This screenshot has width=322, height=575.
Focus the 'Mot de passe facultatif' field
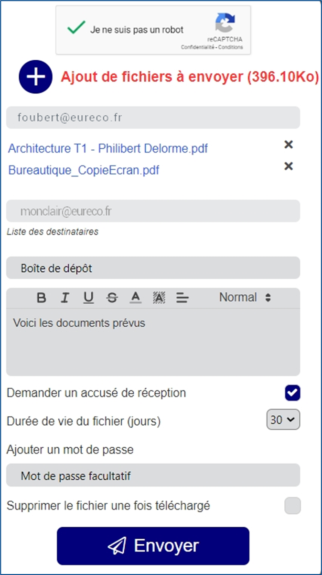153,475
